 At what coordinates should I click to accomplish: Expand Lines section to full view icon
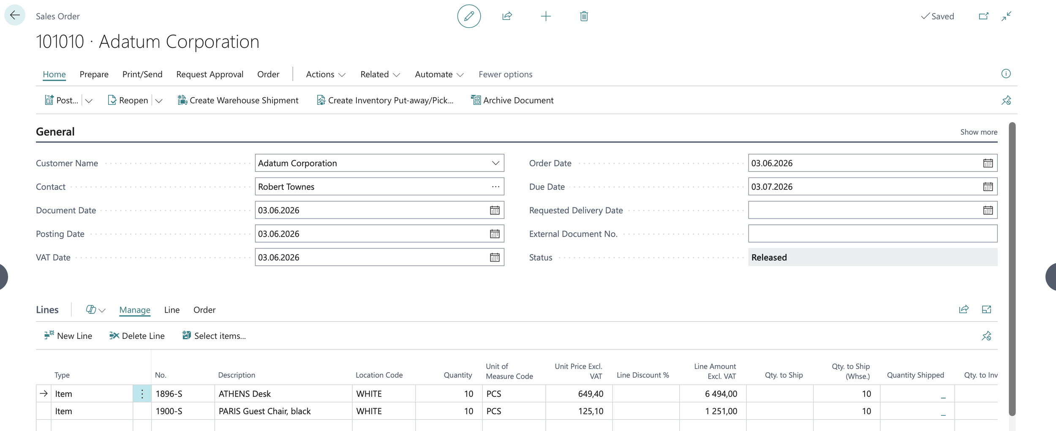click(x=986, y=310)
